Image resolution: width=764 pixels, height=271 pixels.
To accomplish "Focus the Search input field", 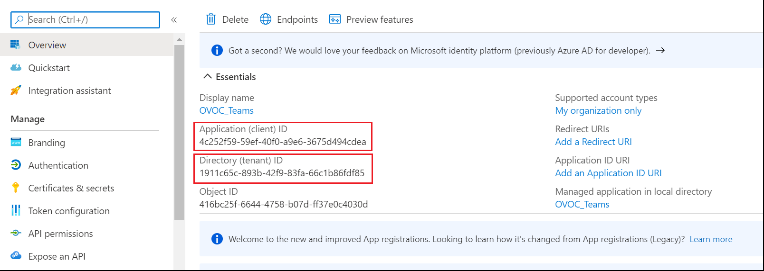I will coord(90,20).
